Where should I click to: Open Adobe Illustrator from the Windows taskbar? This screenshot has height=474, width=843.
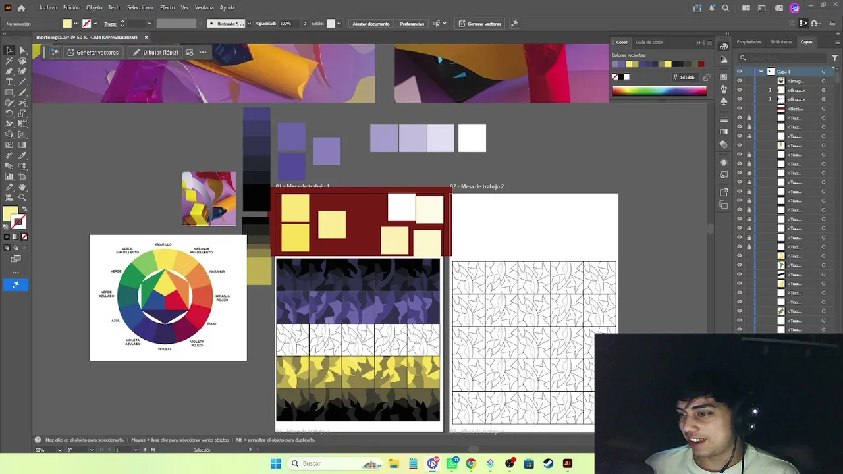point(568,463)
